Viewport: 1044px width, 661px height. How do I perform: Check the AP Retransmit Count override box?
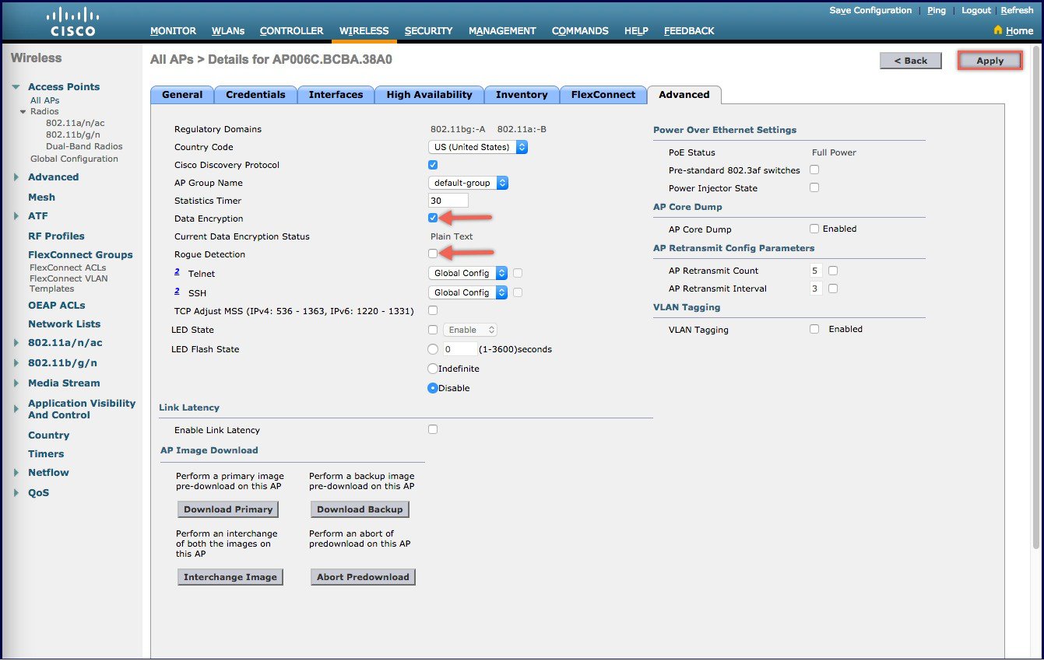point(833,271)
